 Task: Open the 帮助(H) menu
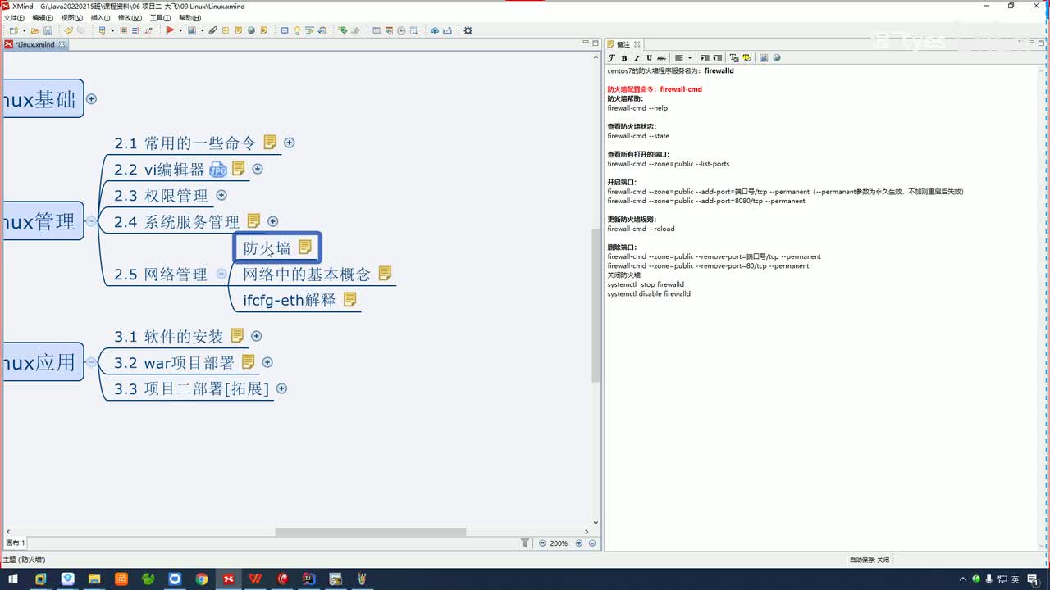(x=189, y=17)
